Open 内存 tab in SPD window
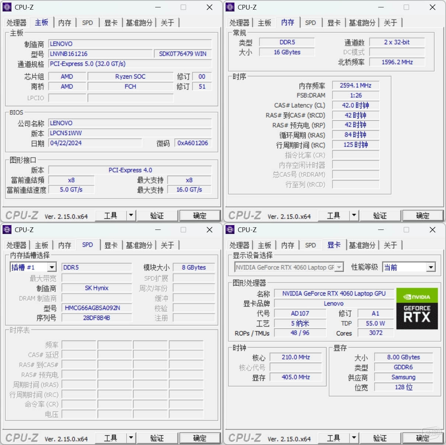 pos(65,245)
